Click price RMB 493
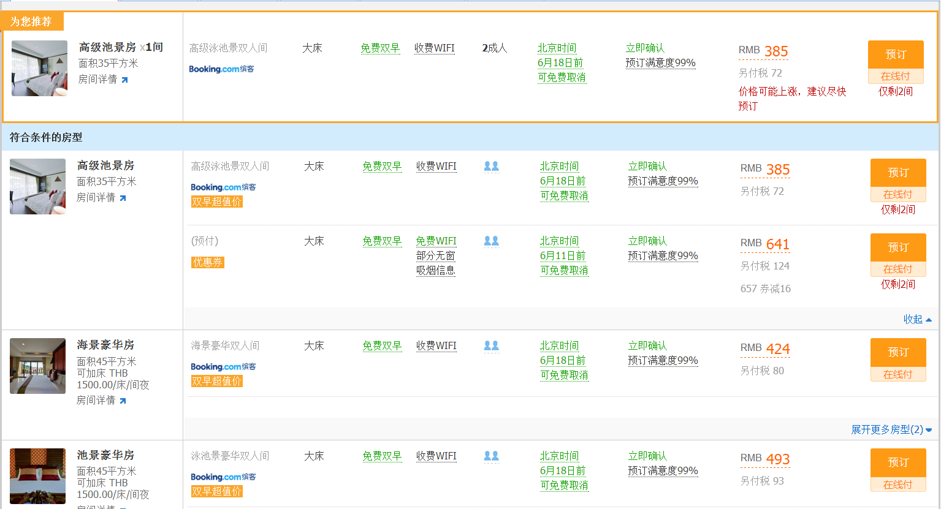Screen dimensions: 941x509 point(765,459)
